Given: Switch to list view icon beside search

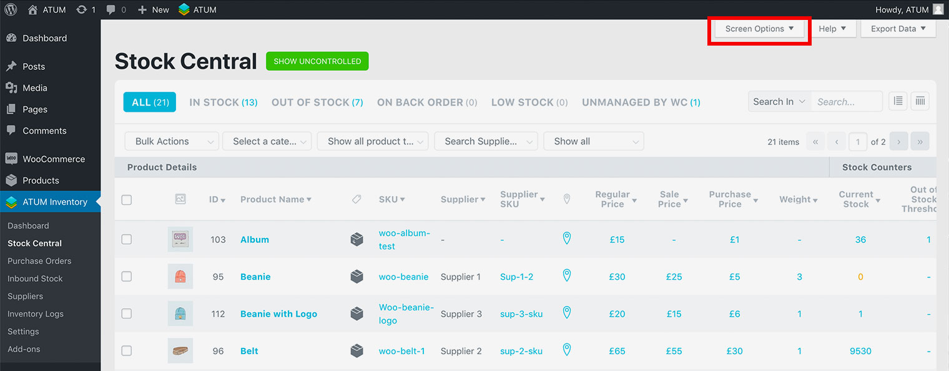Looking at the screenshot, I should click(898, 101).
